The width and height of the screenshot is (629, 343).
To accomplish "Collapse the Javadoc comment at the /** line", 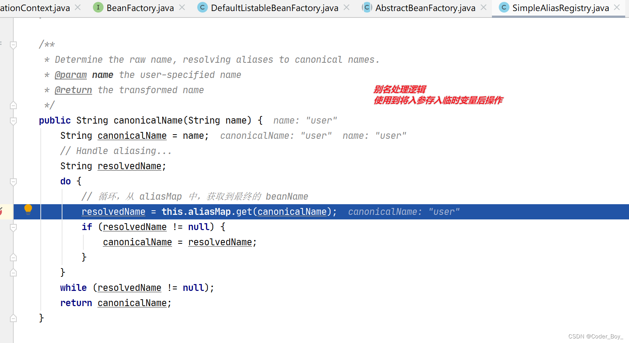I will coord(13,45).
